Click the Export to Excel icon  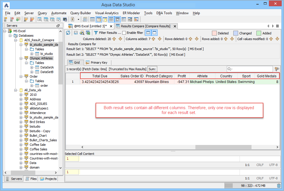88,33
